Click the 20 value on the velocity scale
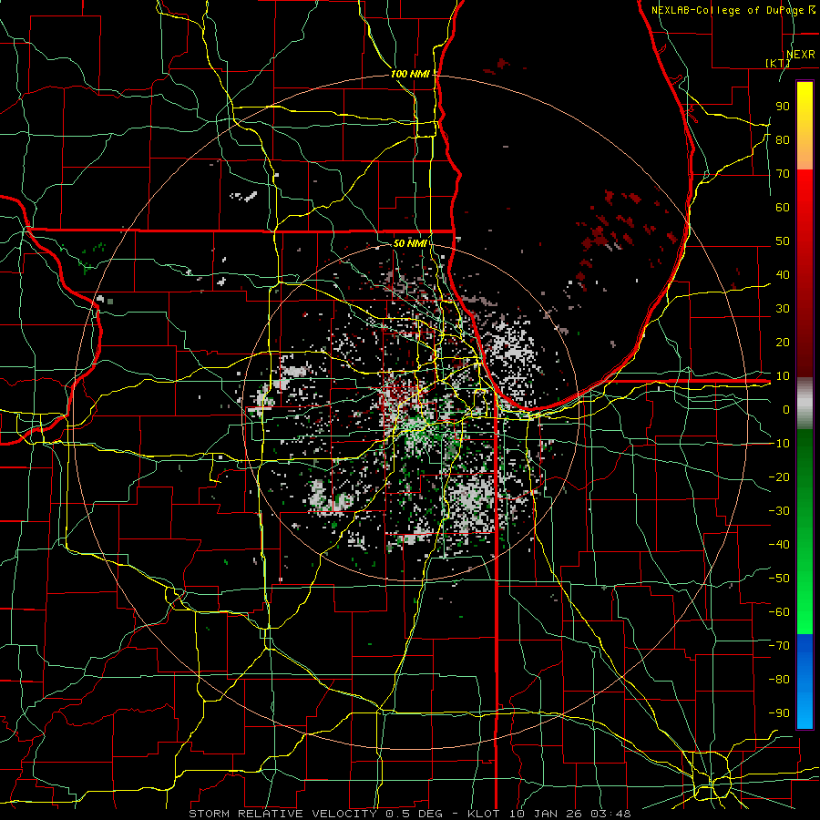The image size is (820, 820). click(x=783, y=342)
